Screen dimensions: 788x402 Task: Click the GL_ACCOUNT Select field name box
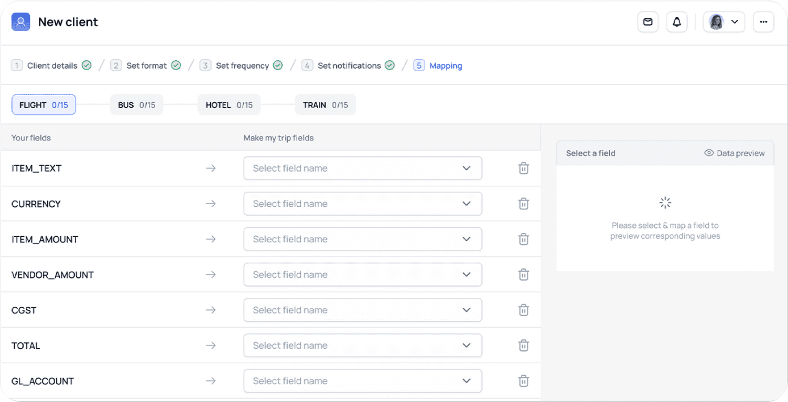click(362, 381)
